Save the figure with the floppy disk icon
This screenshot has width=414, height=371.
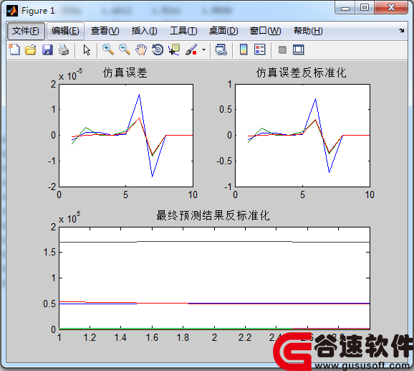point(47,50)
